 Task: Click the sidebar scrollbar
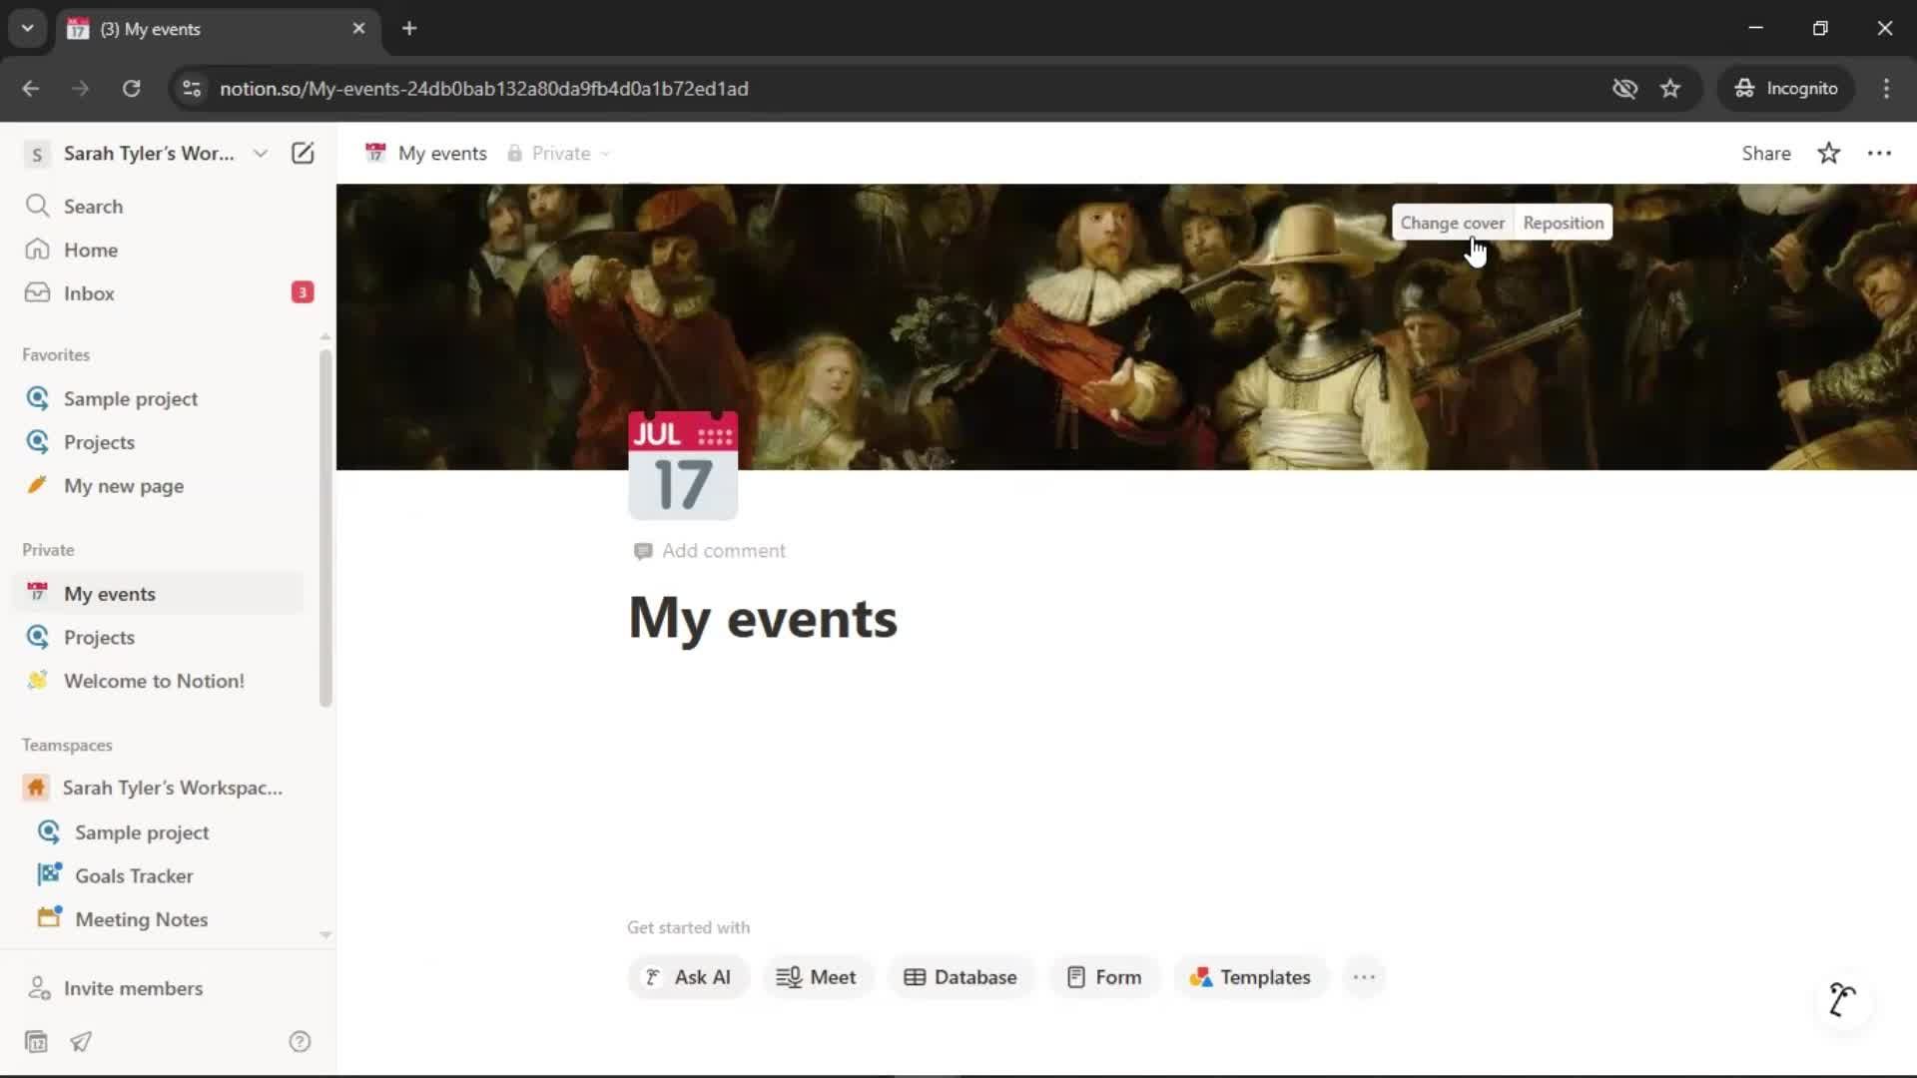tap(324, 529)
